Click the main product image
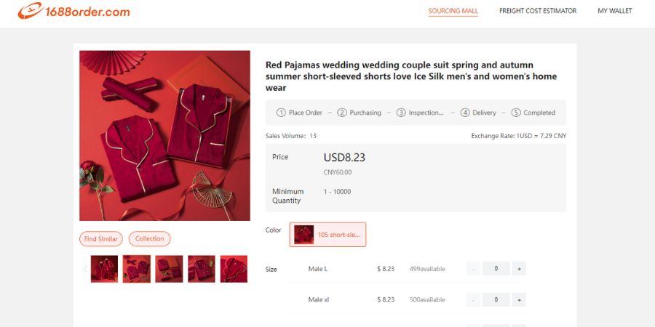655x327 pixels. [x=164, y=135]
